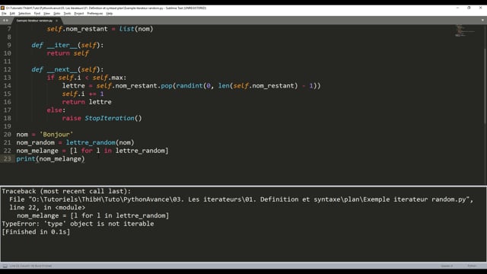Click 'print(nom_melange)' on line 23
The height and width of the screenshot is (274, 487).
click(50, 159)
